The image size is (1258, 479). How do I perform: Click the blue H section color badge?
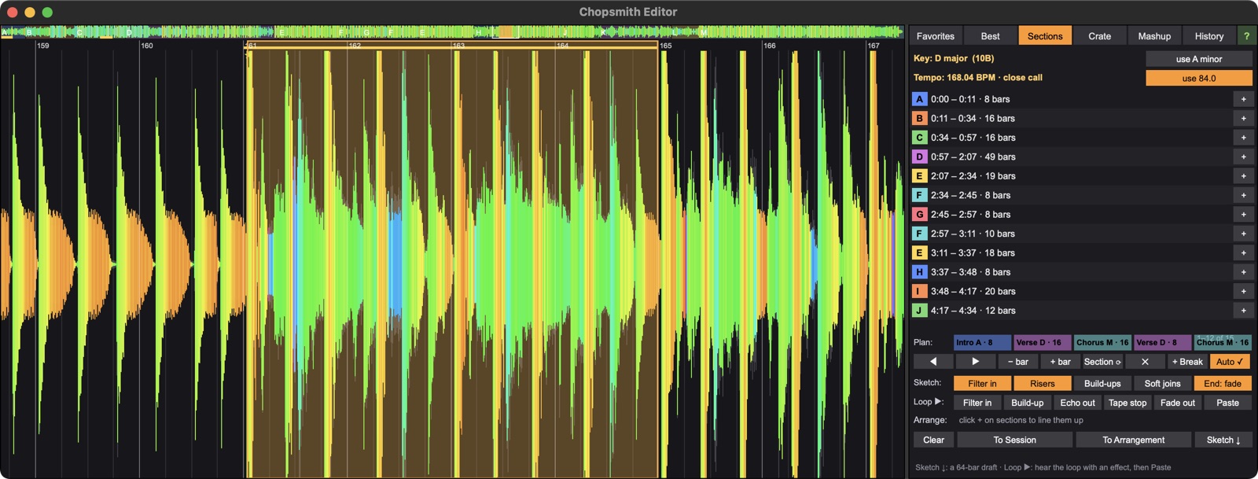(919, 272)
